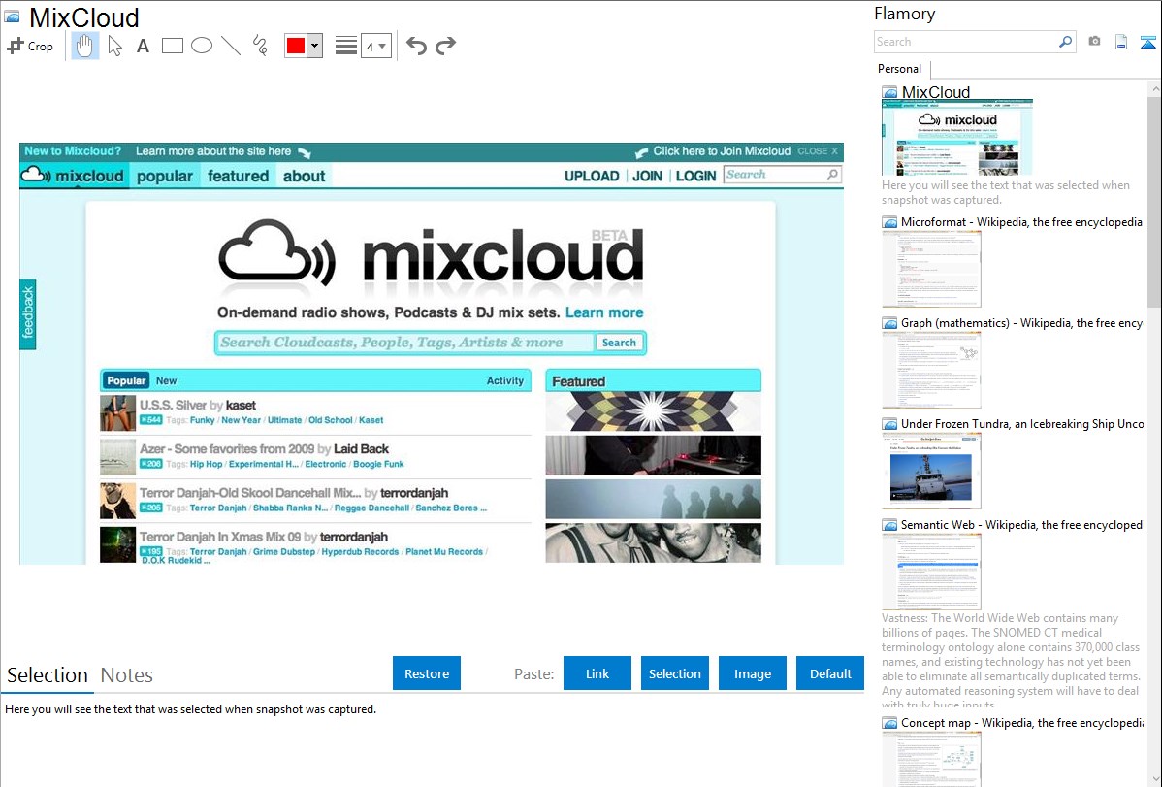Select the Concept map snapshot title
This screenshot has width=1162, height=787.
click(1022, 722)
